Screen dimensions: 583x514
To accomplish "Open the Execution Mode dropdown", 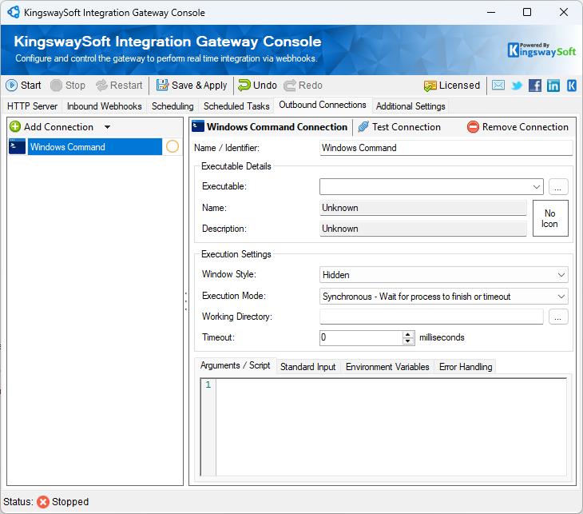I will pyautogui.click(x=443, y=297).
